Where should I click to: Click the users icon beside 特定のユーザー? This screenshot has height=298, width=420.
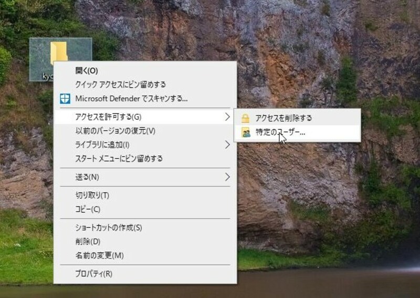pyautogui.click(x=246, y=132)
